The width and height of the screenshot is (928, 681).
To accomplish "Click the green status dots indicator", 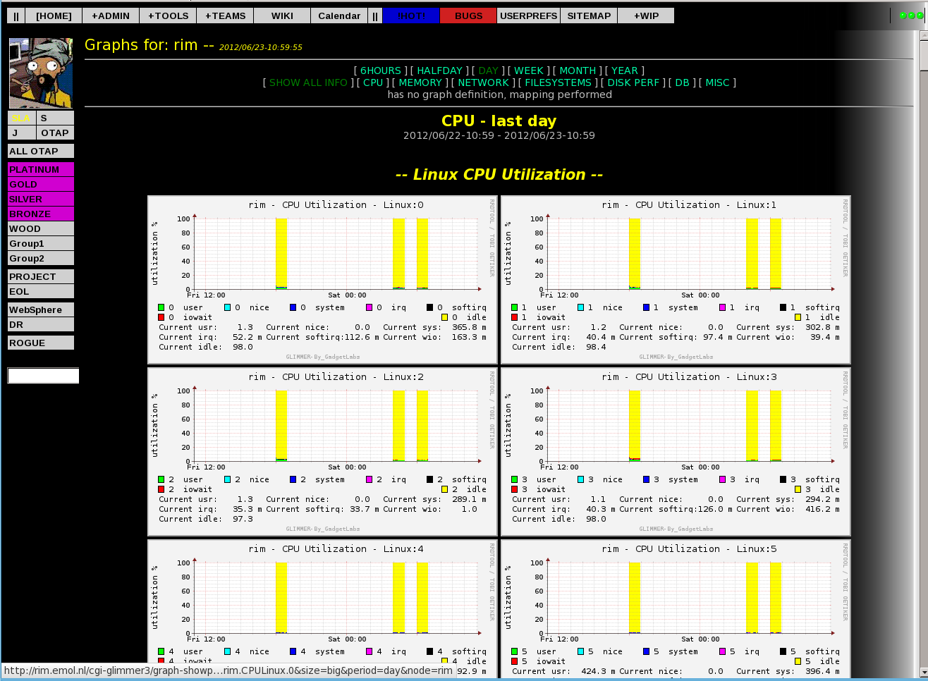I will coord(911,16).
